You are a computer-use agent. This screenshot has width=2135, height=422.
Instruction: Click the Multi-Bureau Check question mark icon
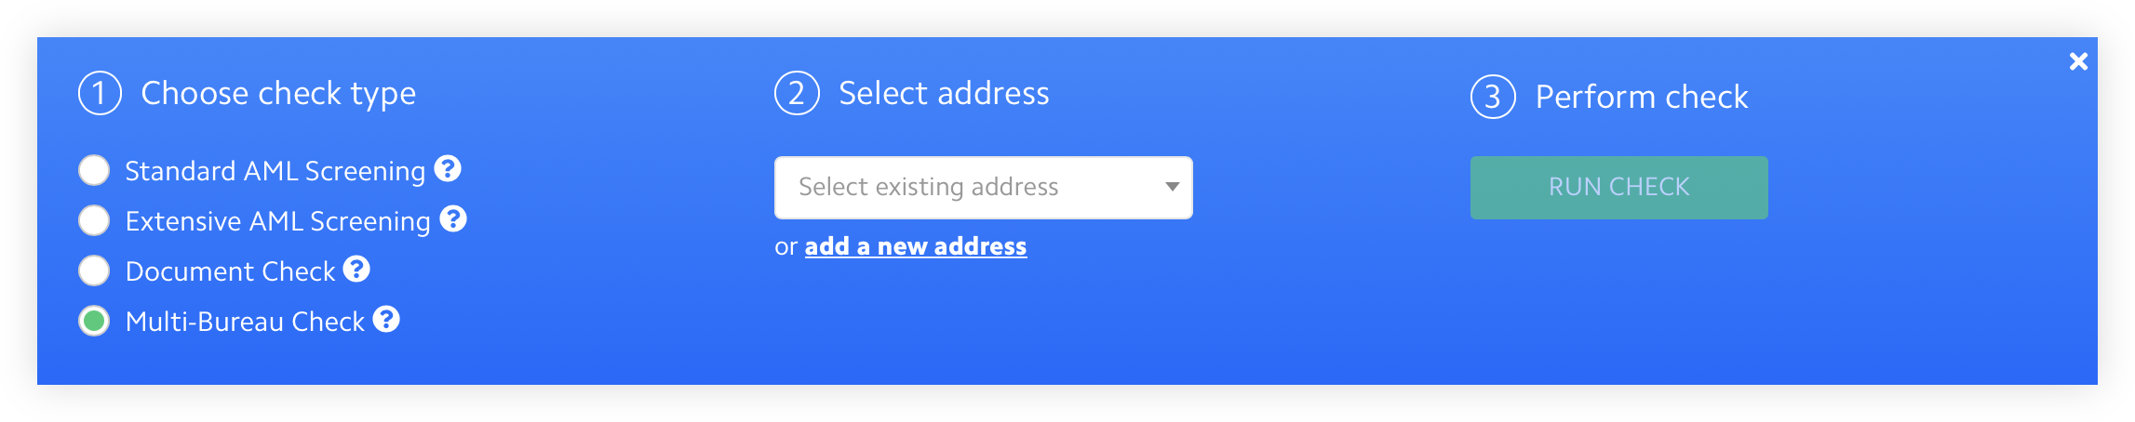click(386, 319)
